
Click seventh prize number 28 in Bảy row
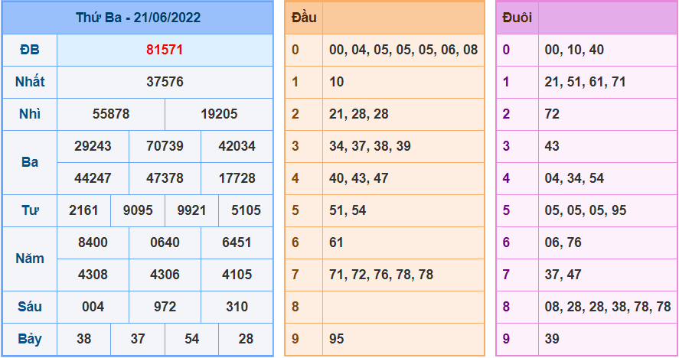246,339
